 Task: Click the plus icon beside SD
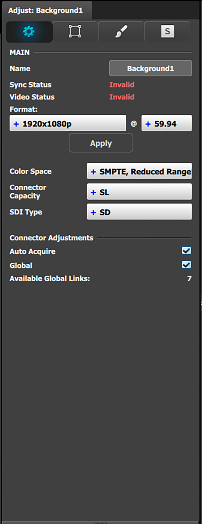click(x=93, y=213)
